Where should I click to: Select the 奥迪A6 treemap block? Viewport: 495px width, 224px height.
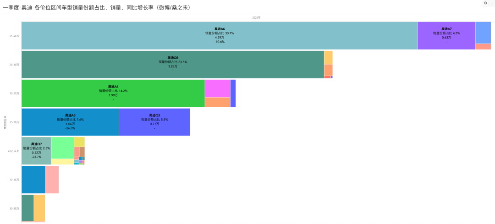pyautogui.click(x=219, y=35)
